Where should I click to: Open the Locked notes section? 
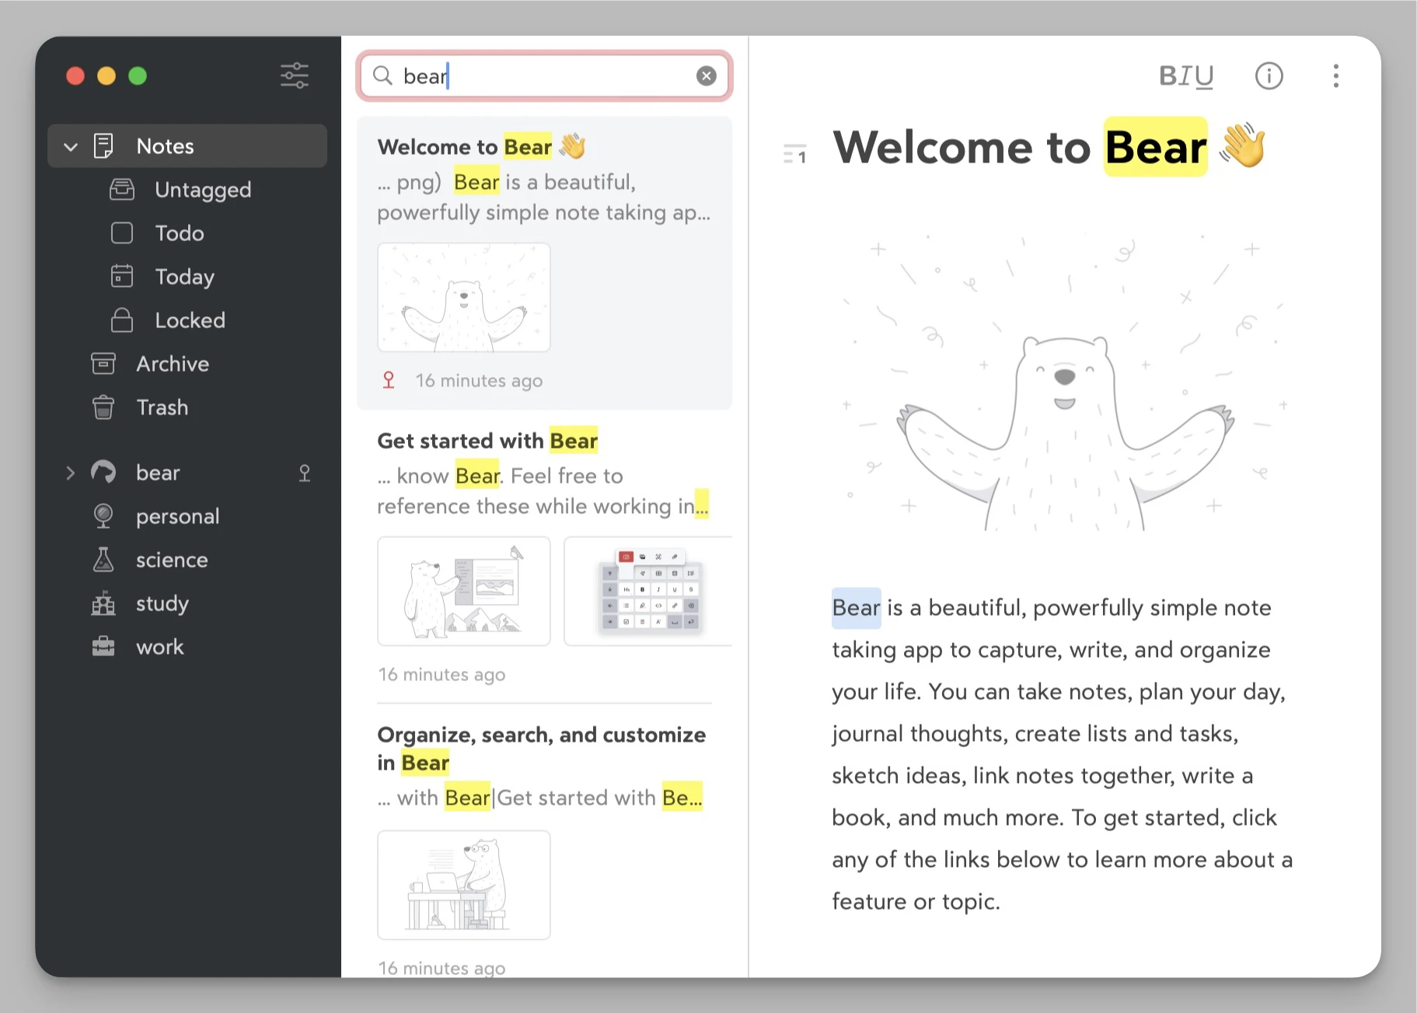pyautogui.click(x=188, y=320)
